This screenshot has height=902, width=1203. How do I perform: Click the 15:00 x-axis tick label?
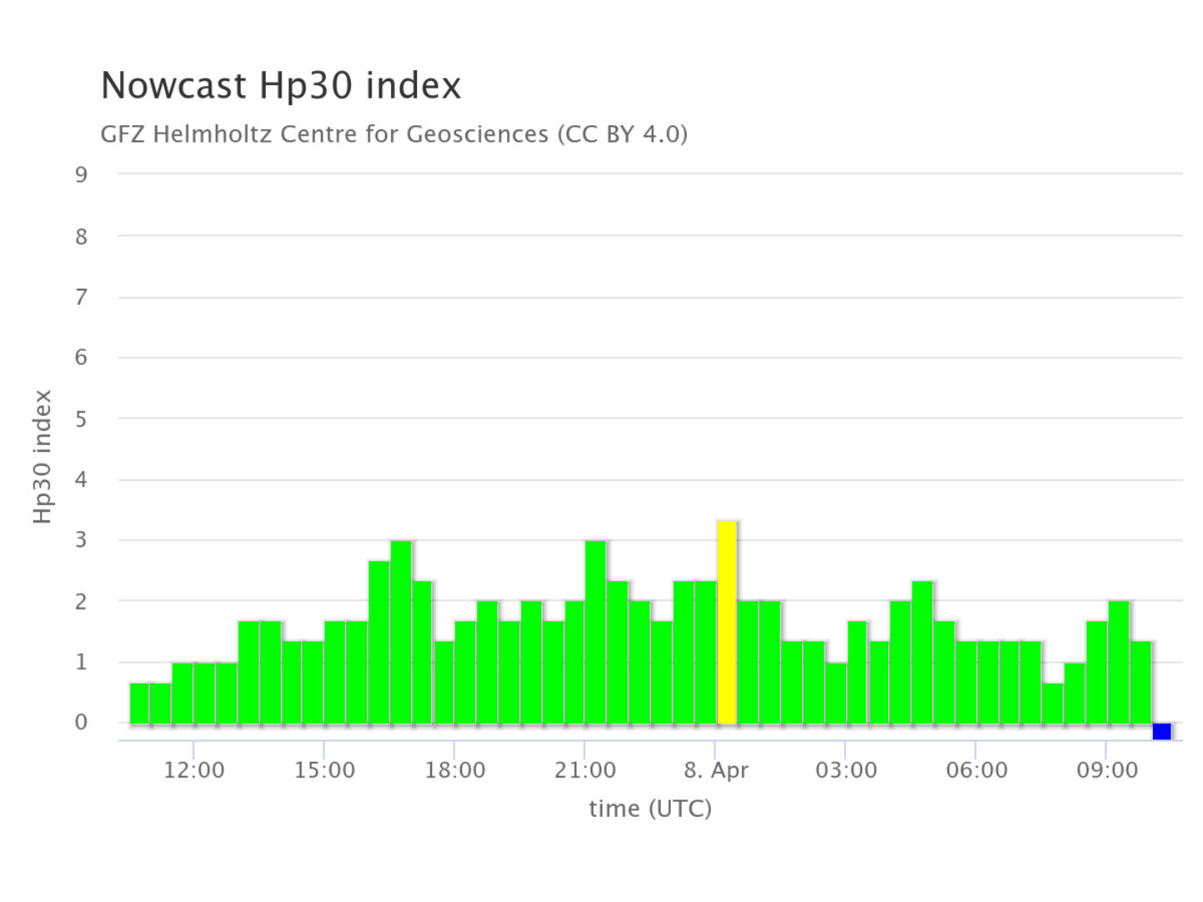coord(324,770)
